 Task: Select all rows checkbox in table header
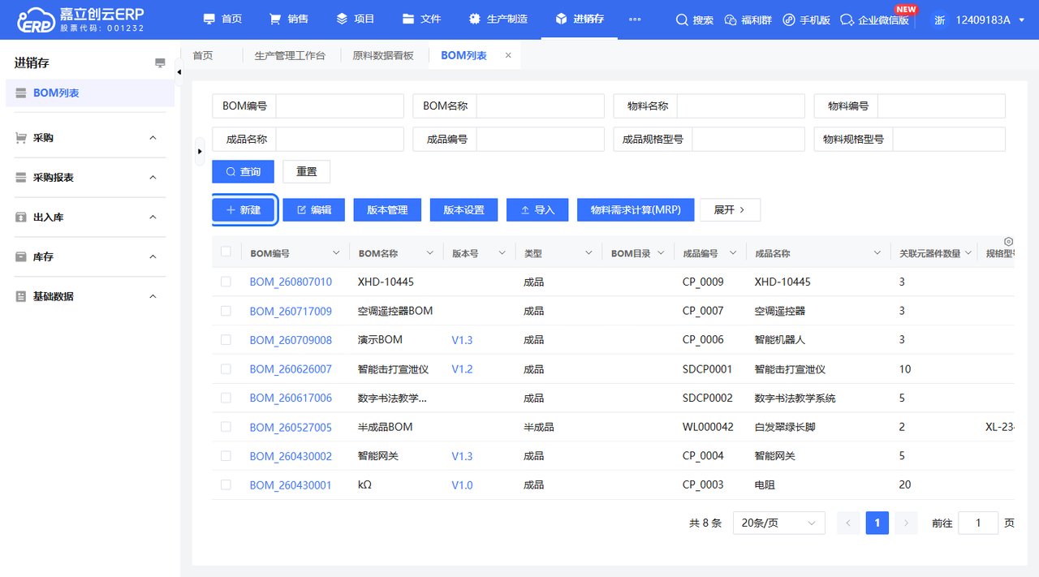point(226,252)
